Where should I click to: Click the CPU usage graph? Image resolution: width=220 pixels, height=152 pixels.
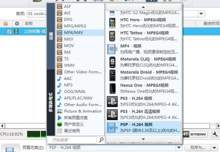pyautogui.click(x=36, y=134)
